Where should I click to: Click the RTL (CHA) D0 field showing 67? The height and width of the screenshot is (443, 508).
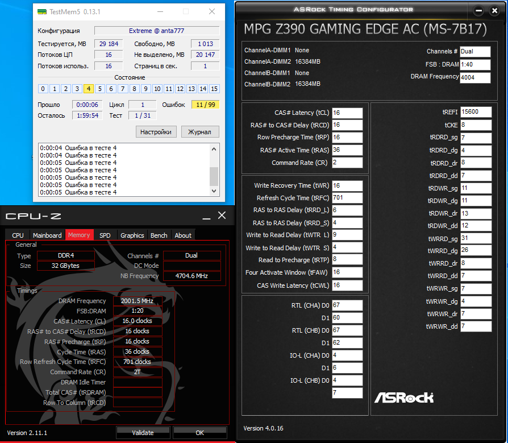coord(347,305)
